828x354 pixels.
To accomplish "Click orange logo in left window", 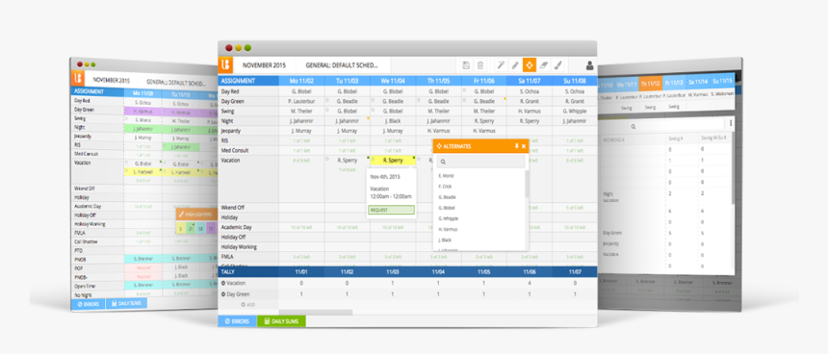I will (x=78, y=79).
